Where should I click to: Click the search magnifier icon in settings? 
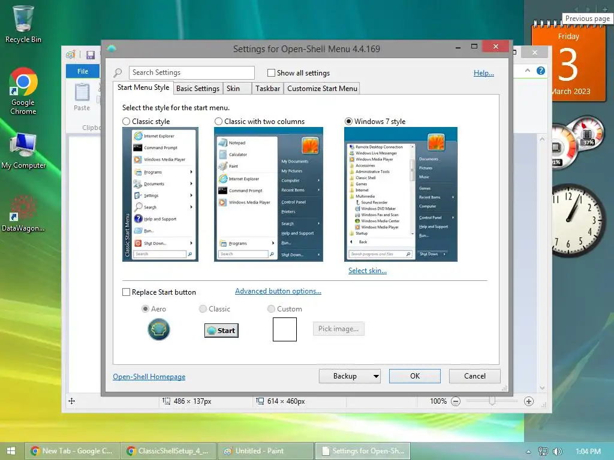(x=118, y=72)
